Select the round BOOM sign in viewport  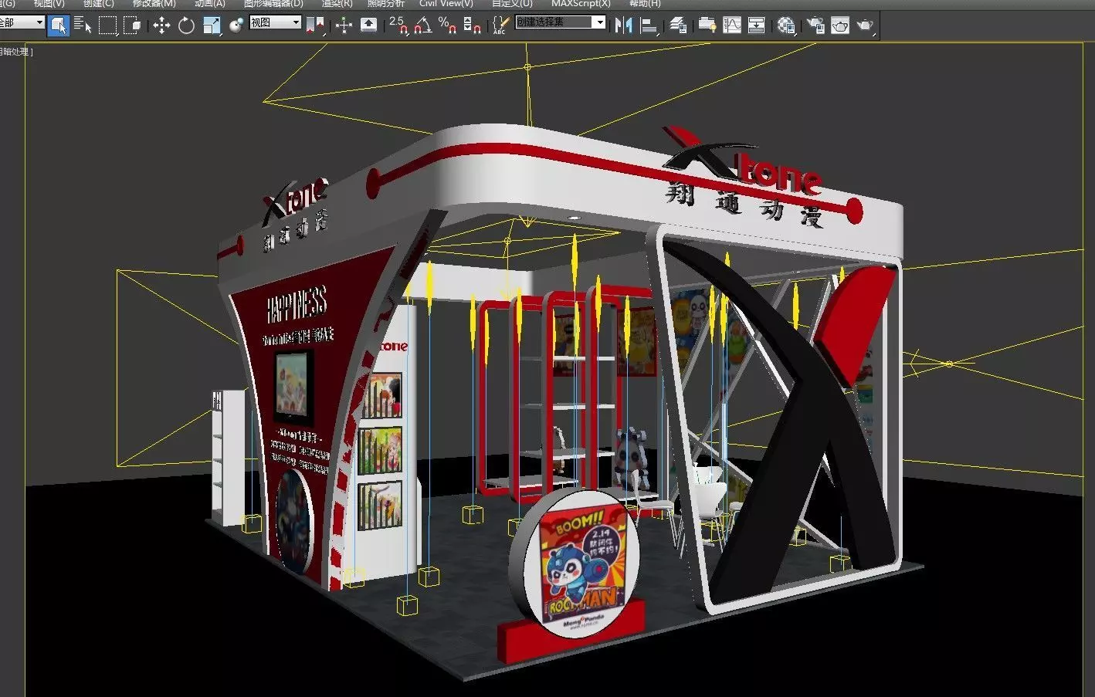(577, 563)
